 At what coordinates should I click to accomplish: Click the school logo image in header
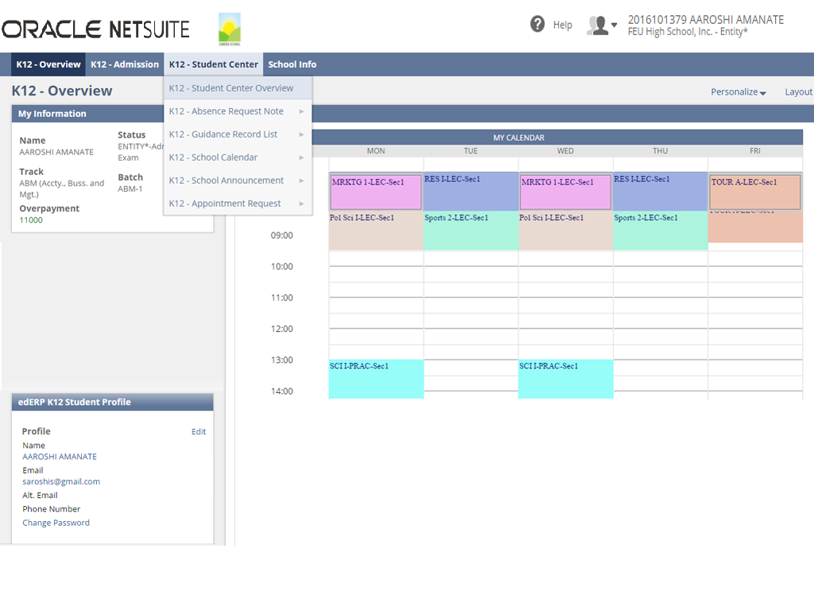click(x=230, y=29)
